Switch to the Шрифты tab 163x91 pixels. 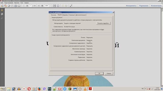click(x=65, y=15)
